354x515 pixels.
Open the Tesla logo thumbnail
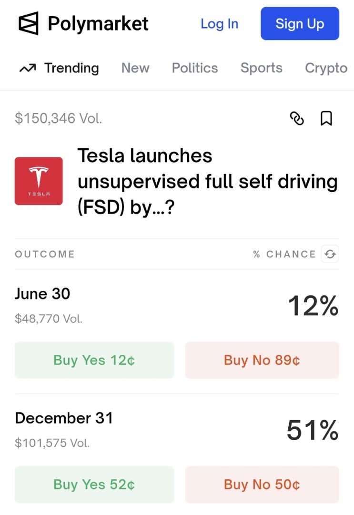pyautogui.click(x=39, y=181)
